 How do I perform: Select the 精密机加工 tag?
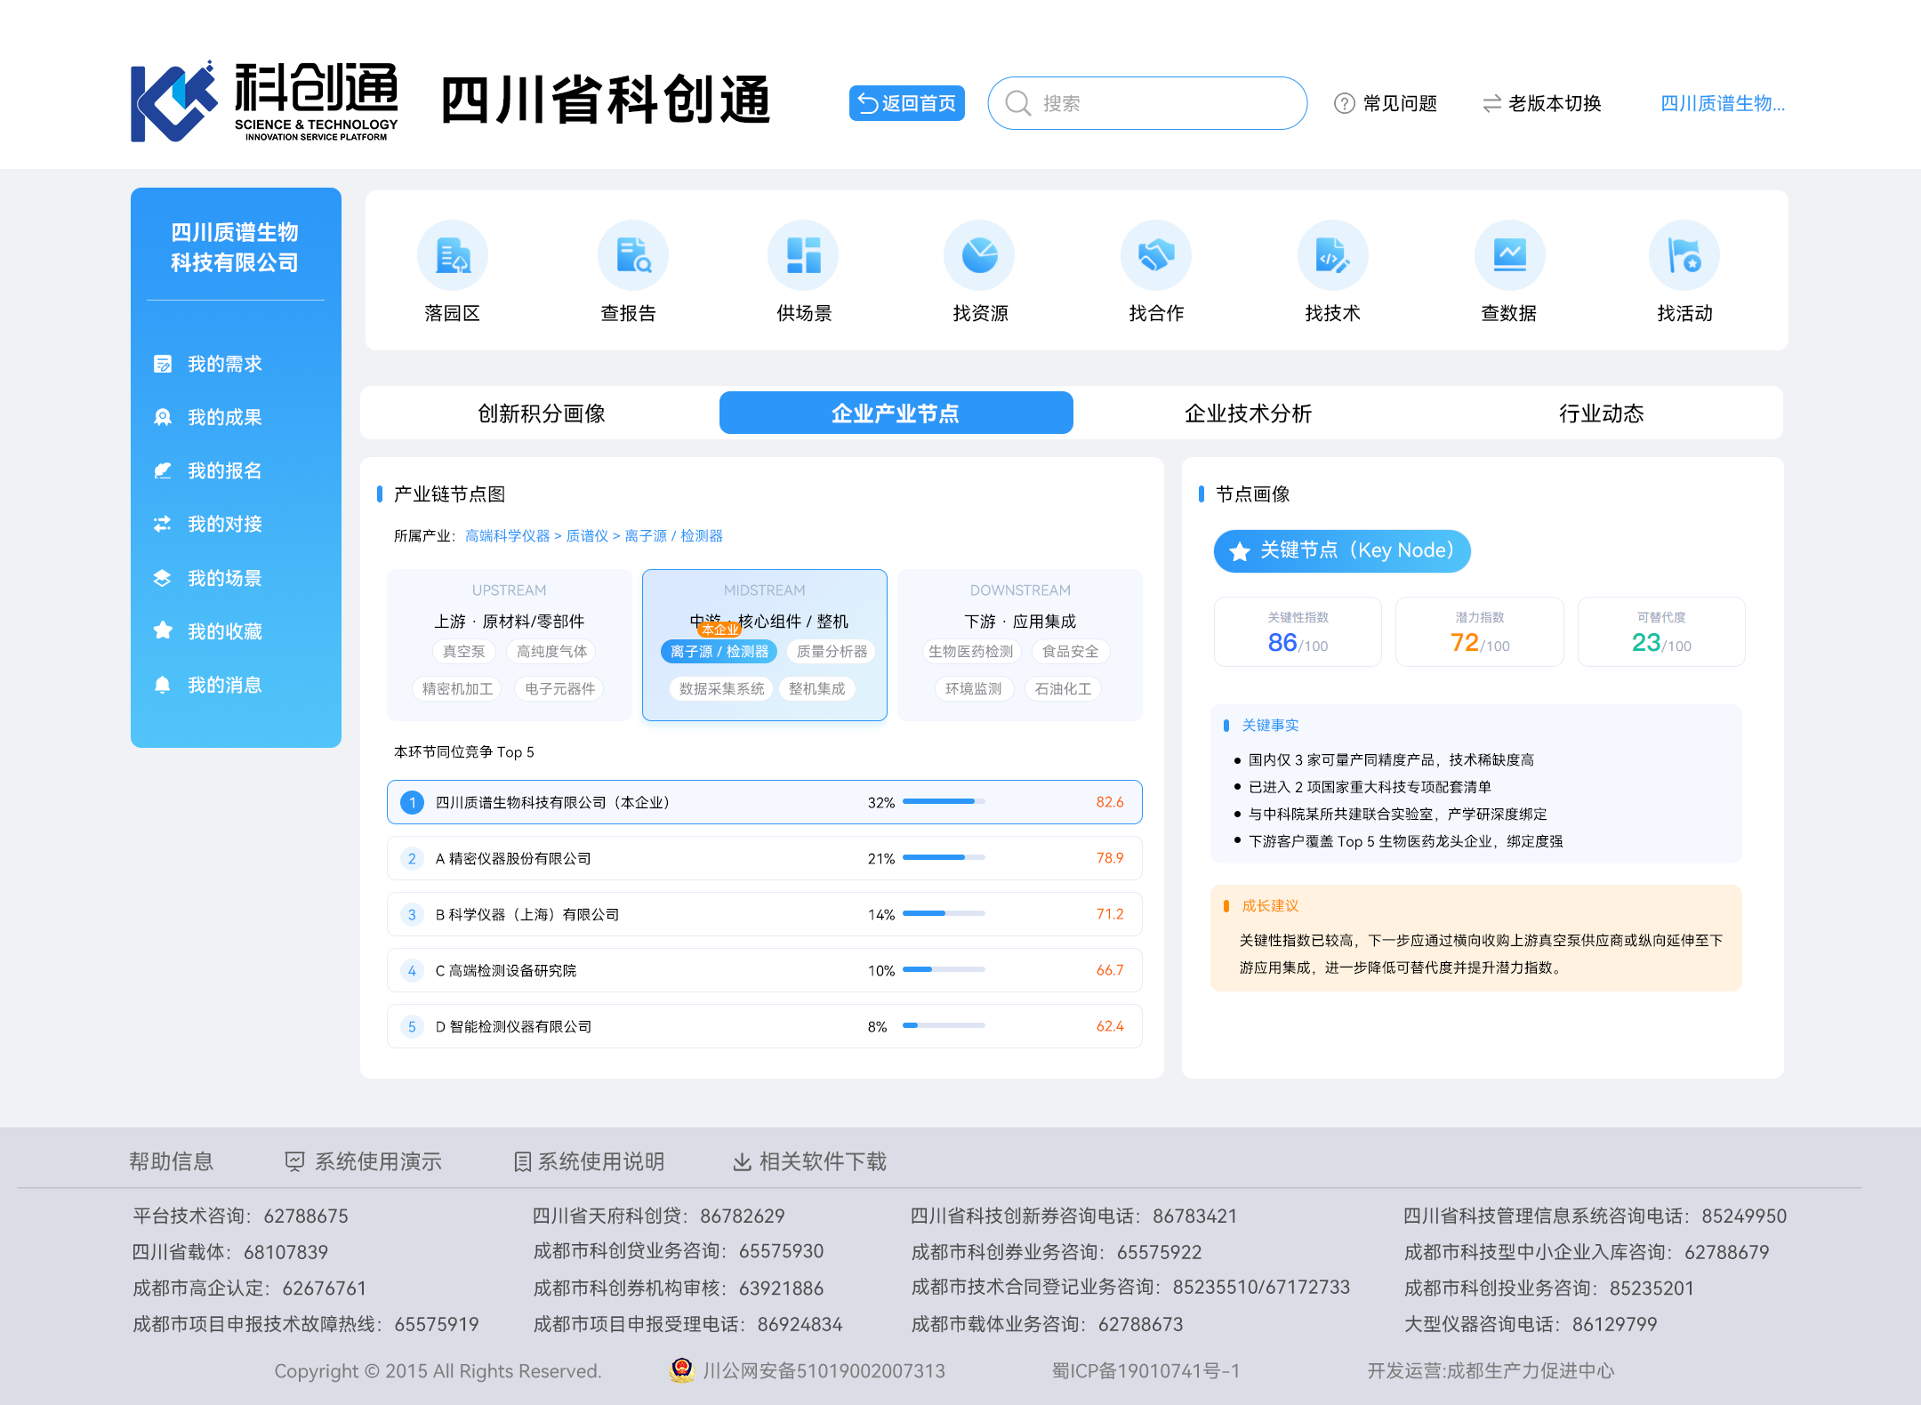[x=457, y=689]
